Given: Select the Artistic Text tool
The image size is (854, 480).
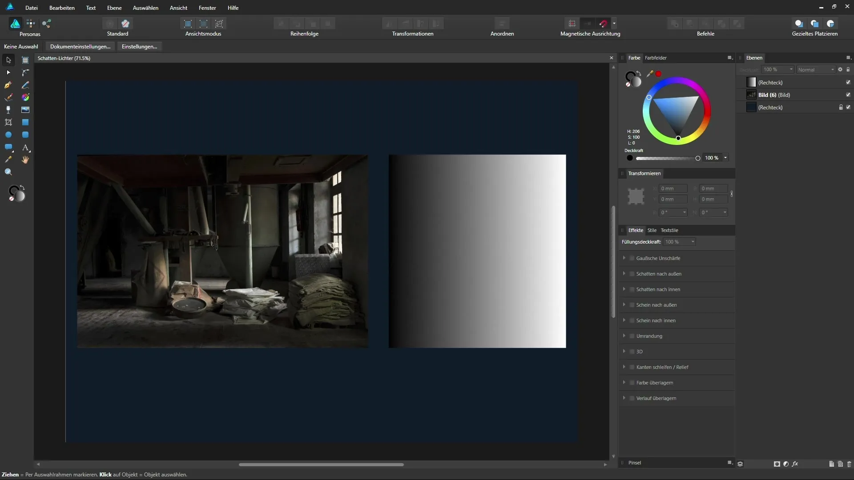Looking at the screenshot, I should 25,147.
